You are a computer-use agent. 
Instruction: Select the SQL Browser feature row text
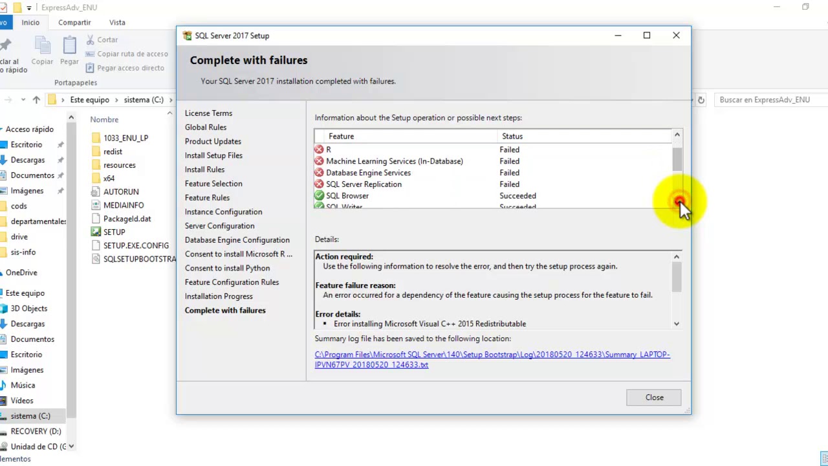(x=347, y=195)
